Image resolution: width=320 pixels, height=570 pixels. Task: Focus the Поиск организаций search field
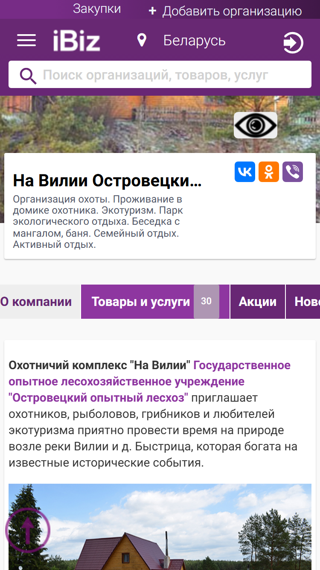click(160, 74)
